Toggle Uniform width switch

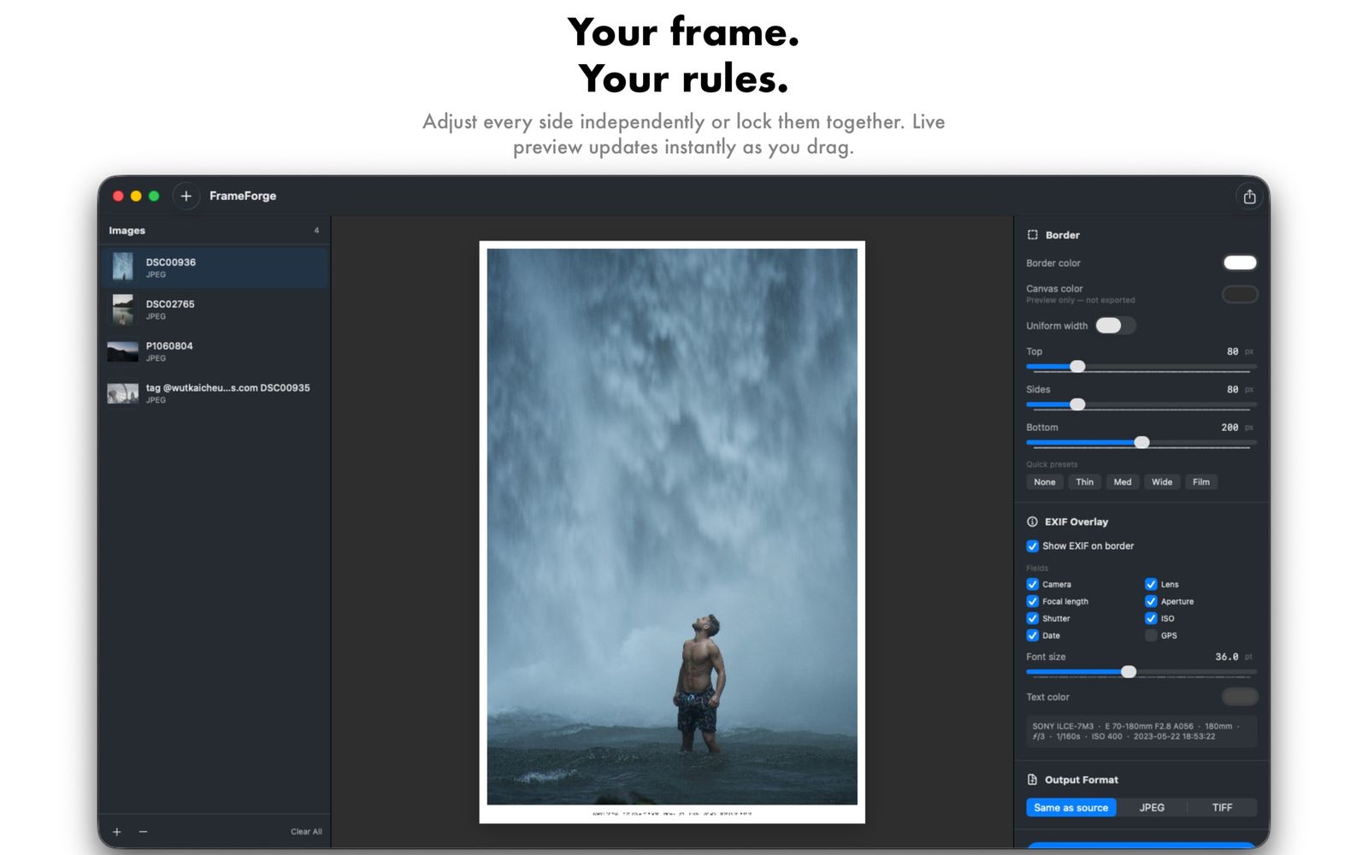(1116, 326)
